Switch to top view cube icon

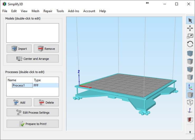(190, 61)
